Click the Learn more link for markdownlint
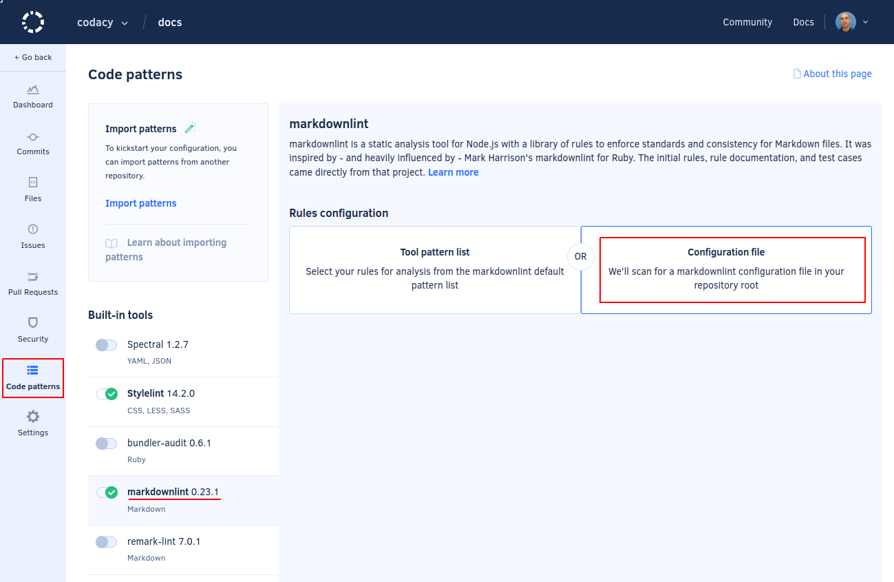 click(454, 172)
